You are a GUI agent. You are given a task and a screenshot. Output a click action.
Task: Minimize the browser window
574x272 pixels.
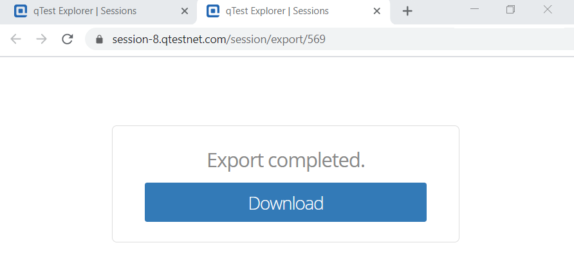click(x=475, y=9)
